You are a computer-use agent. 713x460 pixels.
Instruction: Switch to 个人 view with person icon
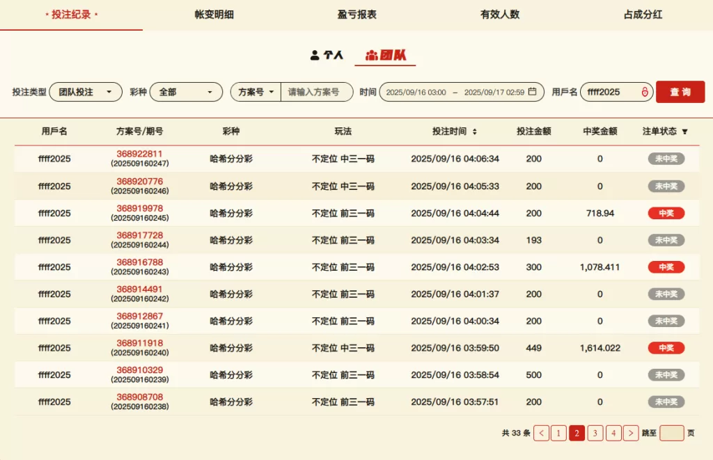click(x=315, y=55)
